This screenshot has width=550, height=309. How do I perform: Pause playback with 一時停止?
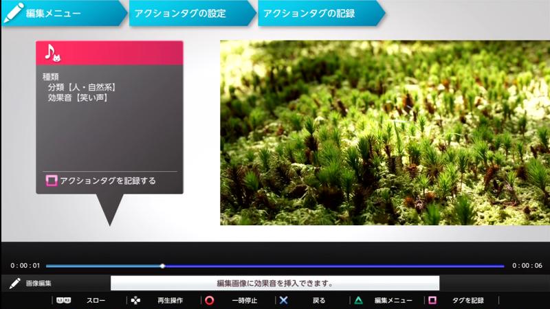(x=245, y=301)
